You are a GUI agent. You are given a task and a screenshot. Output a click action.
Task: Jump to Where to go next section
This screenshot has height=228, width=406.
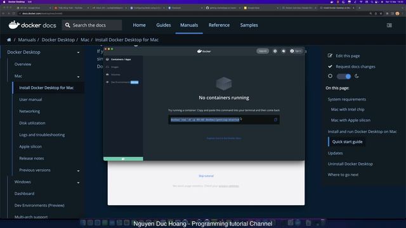click(343, 175)
